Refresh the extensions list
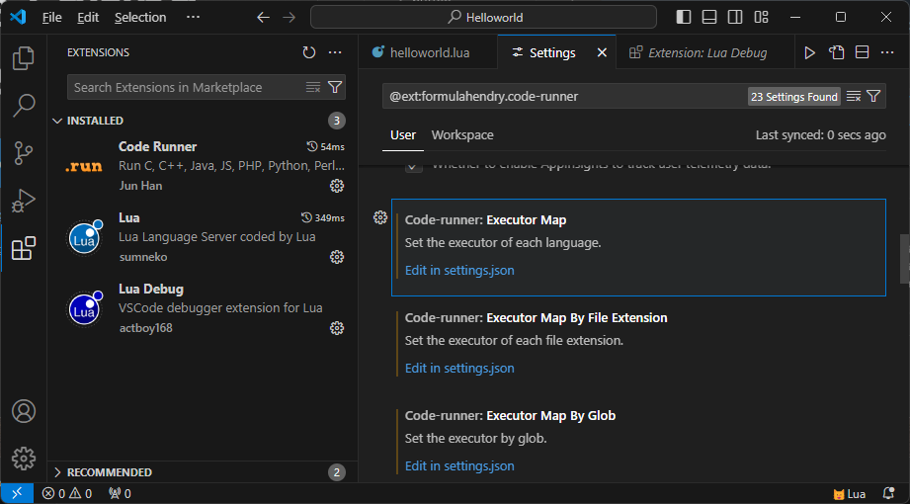Image resolution: width=910 pixels, height=504 pixels. coord(308,52)
